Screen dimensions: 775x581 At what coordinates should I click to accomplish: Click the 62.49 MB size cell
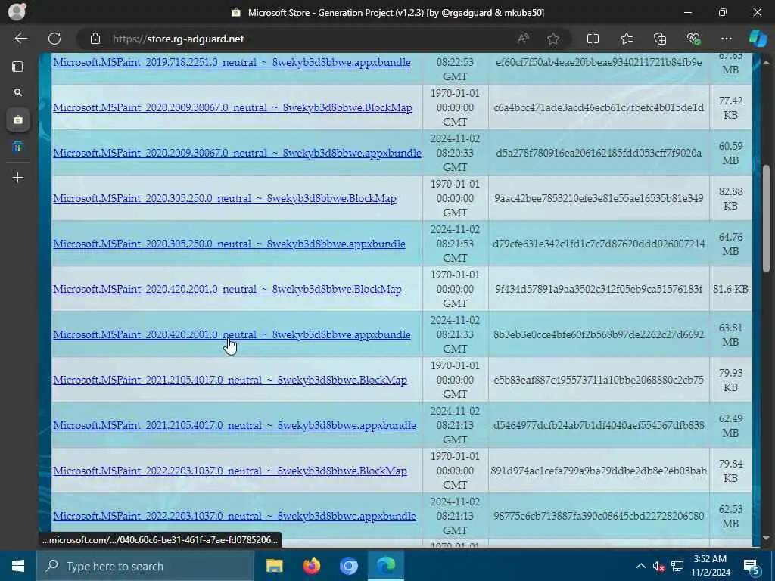pyautogui.click(x=730, y=426)
